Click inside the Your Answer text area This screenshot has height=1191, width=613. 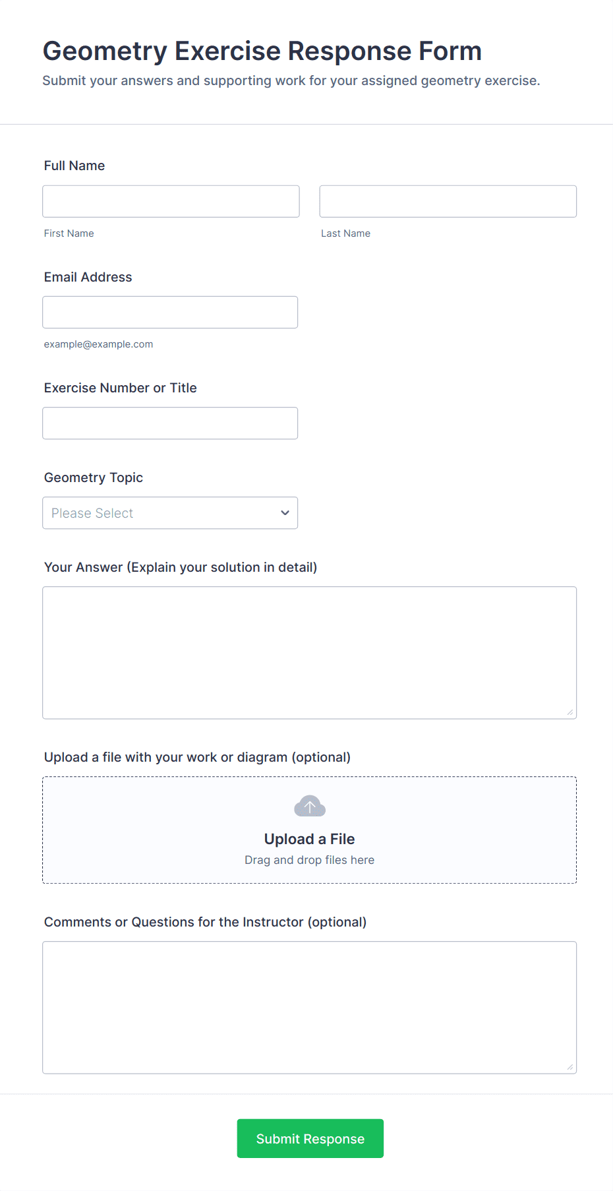coord(309,652)
